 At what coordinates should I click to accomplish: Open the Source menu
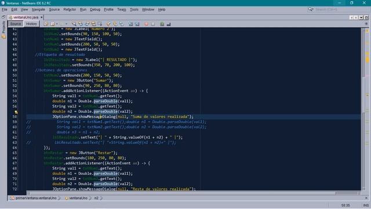(54, 9)
